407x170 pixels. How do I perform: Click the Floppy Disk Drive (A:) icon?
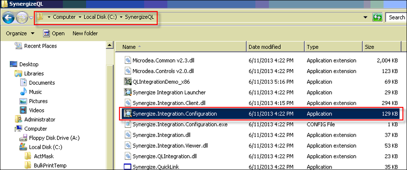click(23, 138)
